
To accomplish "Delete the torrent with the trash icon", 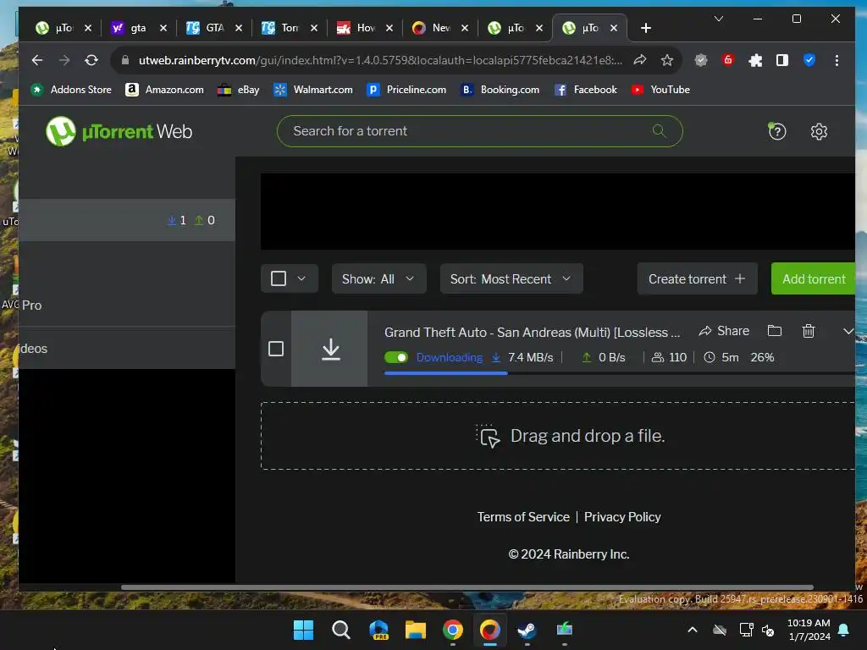I will (x=809, y=331).
